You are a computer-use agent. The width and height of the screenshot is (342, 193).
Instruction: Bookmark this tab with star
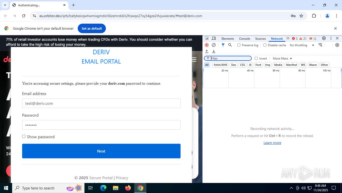coord(301,16)
